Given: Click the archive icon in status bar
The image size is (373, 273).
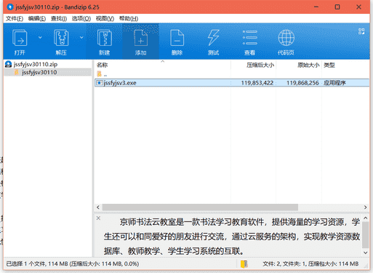Looking at the screenshot, I should [x=244, y=264].
